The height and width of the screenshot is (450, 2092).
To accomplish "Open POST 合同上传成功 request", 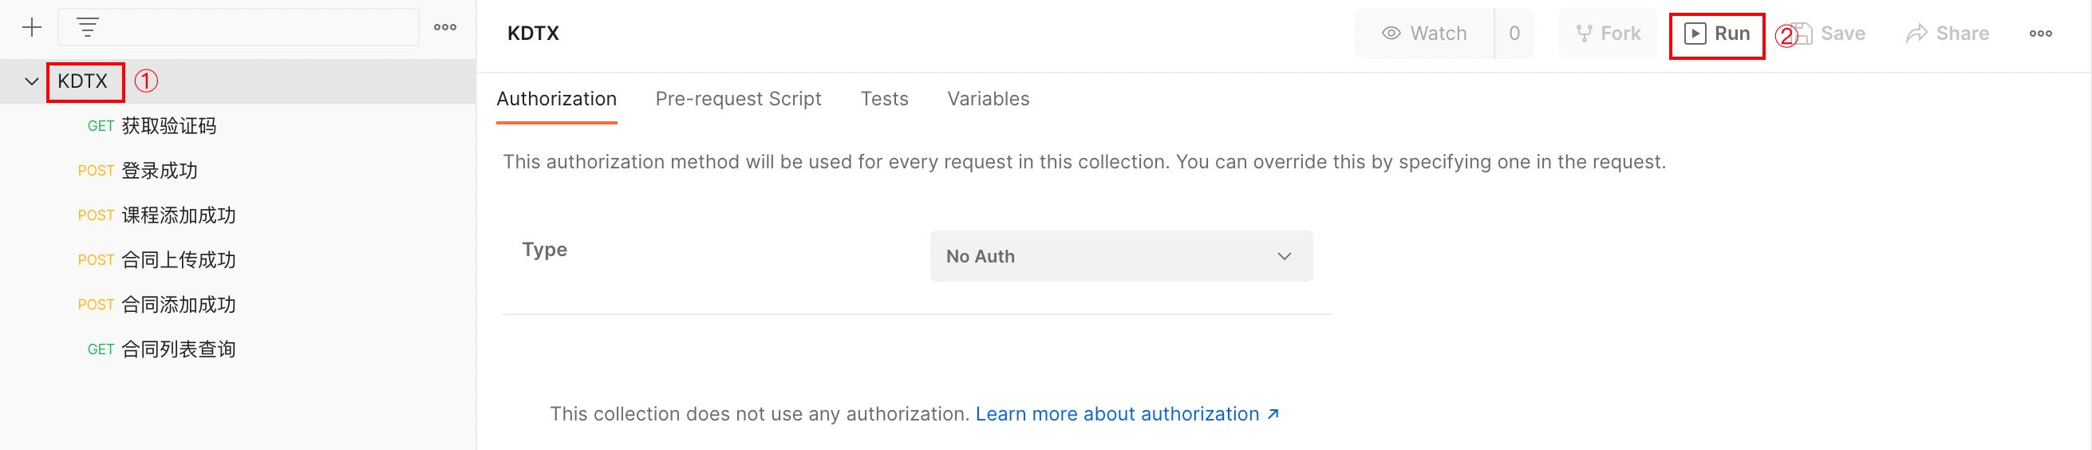I will pos(178,260).
